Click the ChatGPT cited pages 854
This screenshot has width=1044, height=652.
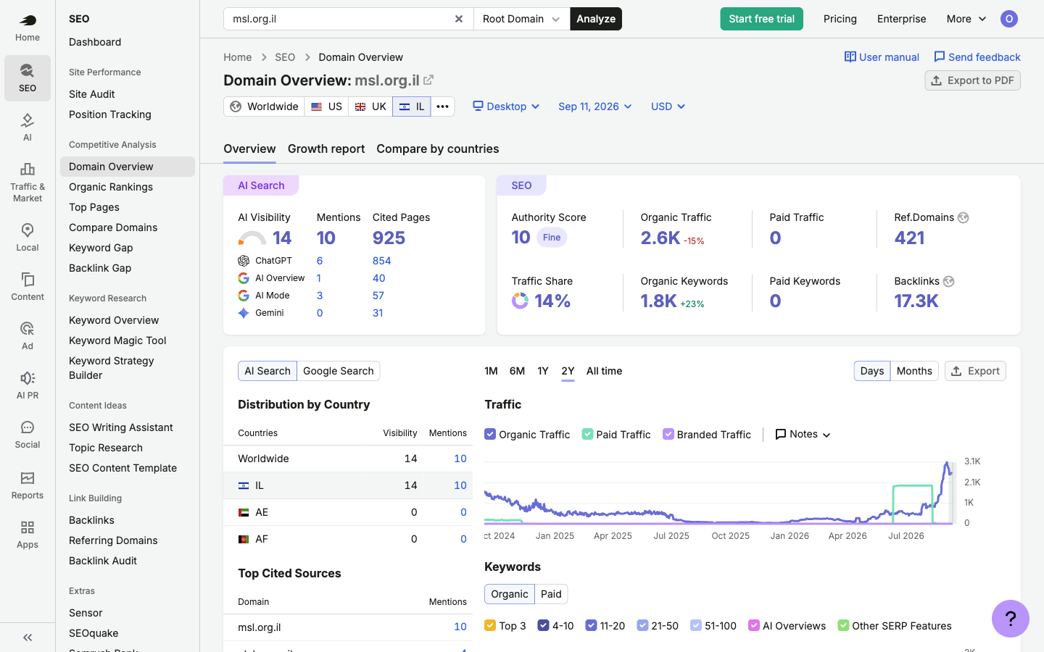point(381,261)
